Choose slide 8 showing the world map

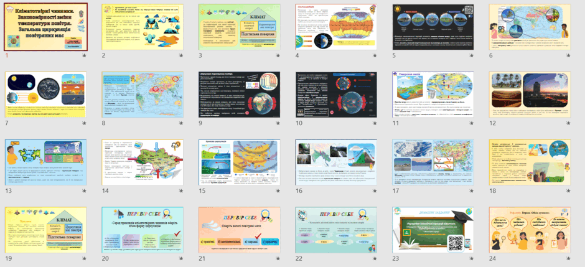[x=143, y=95]
